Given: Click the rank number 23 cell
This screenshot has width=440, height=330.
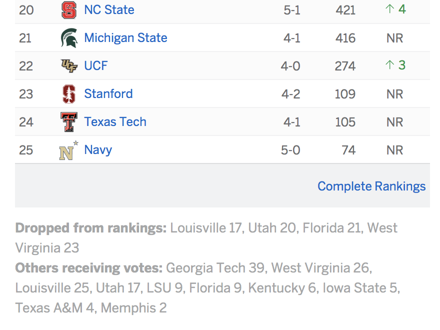Looking at the screenshot, I should click(x=26, y=94).
